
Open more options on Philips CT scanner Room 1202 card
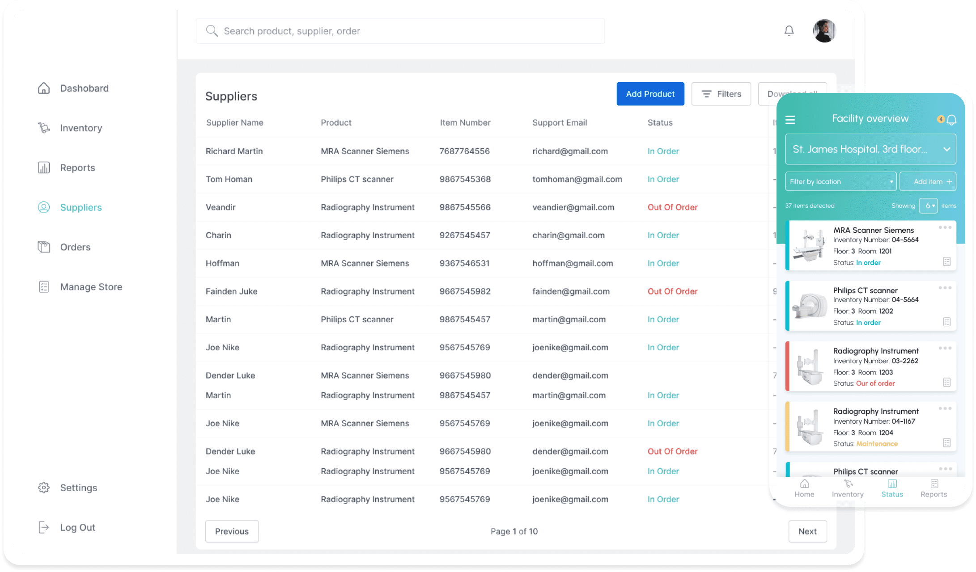(945, 288)
